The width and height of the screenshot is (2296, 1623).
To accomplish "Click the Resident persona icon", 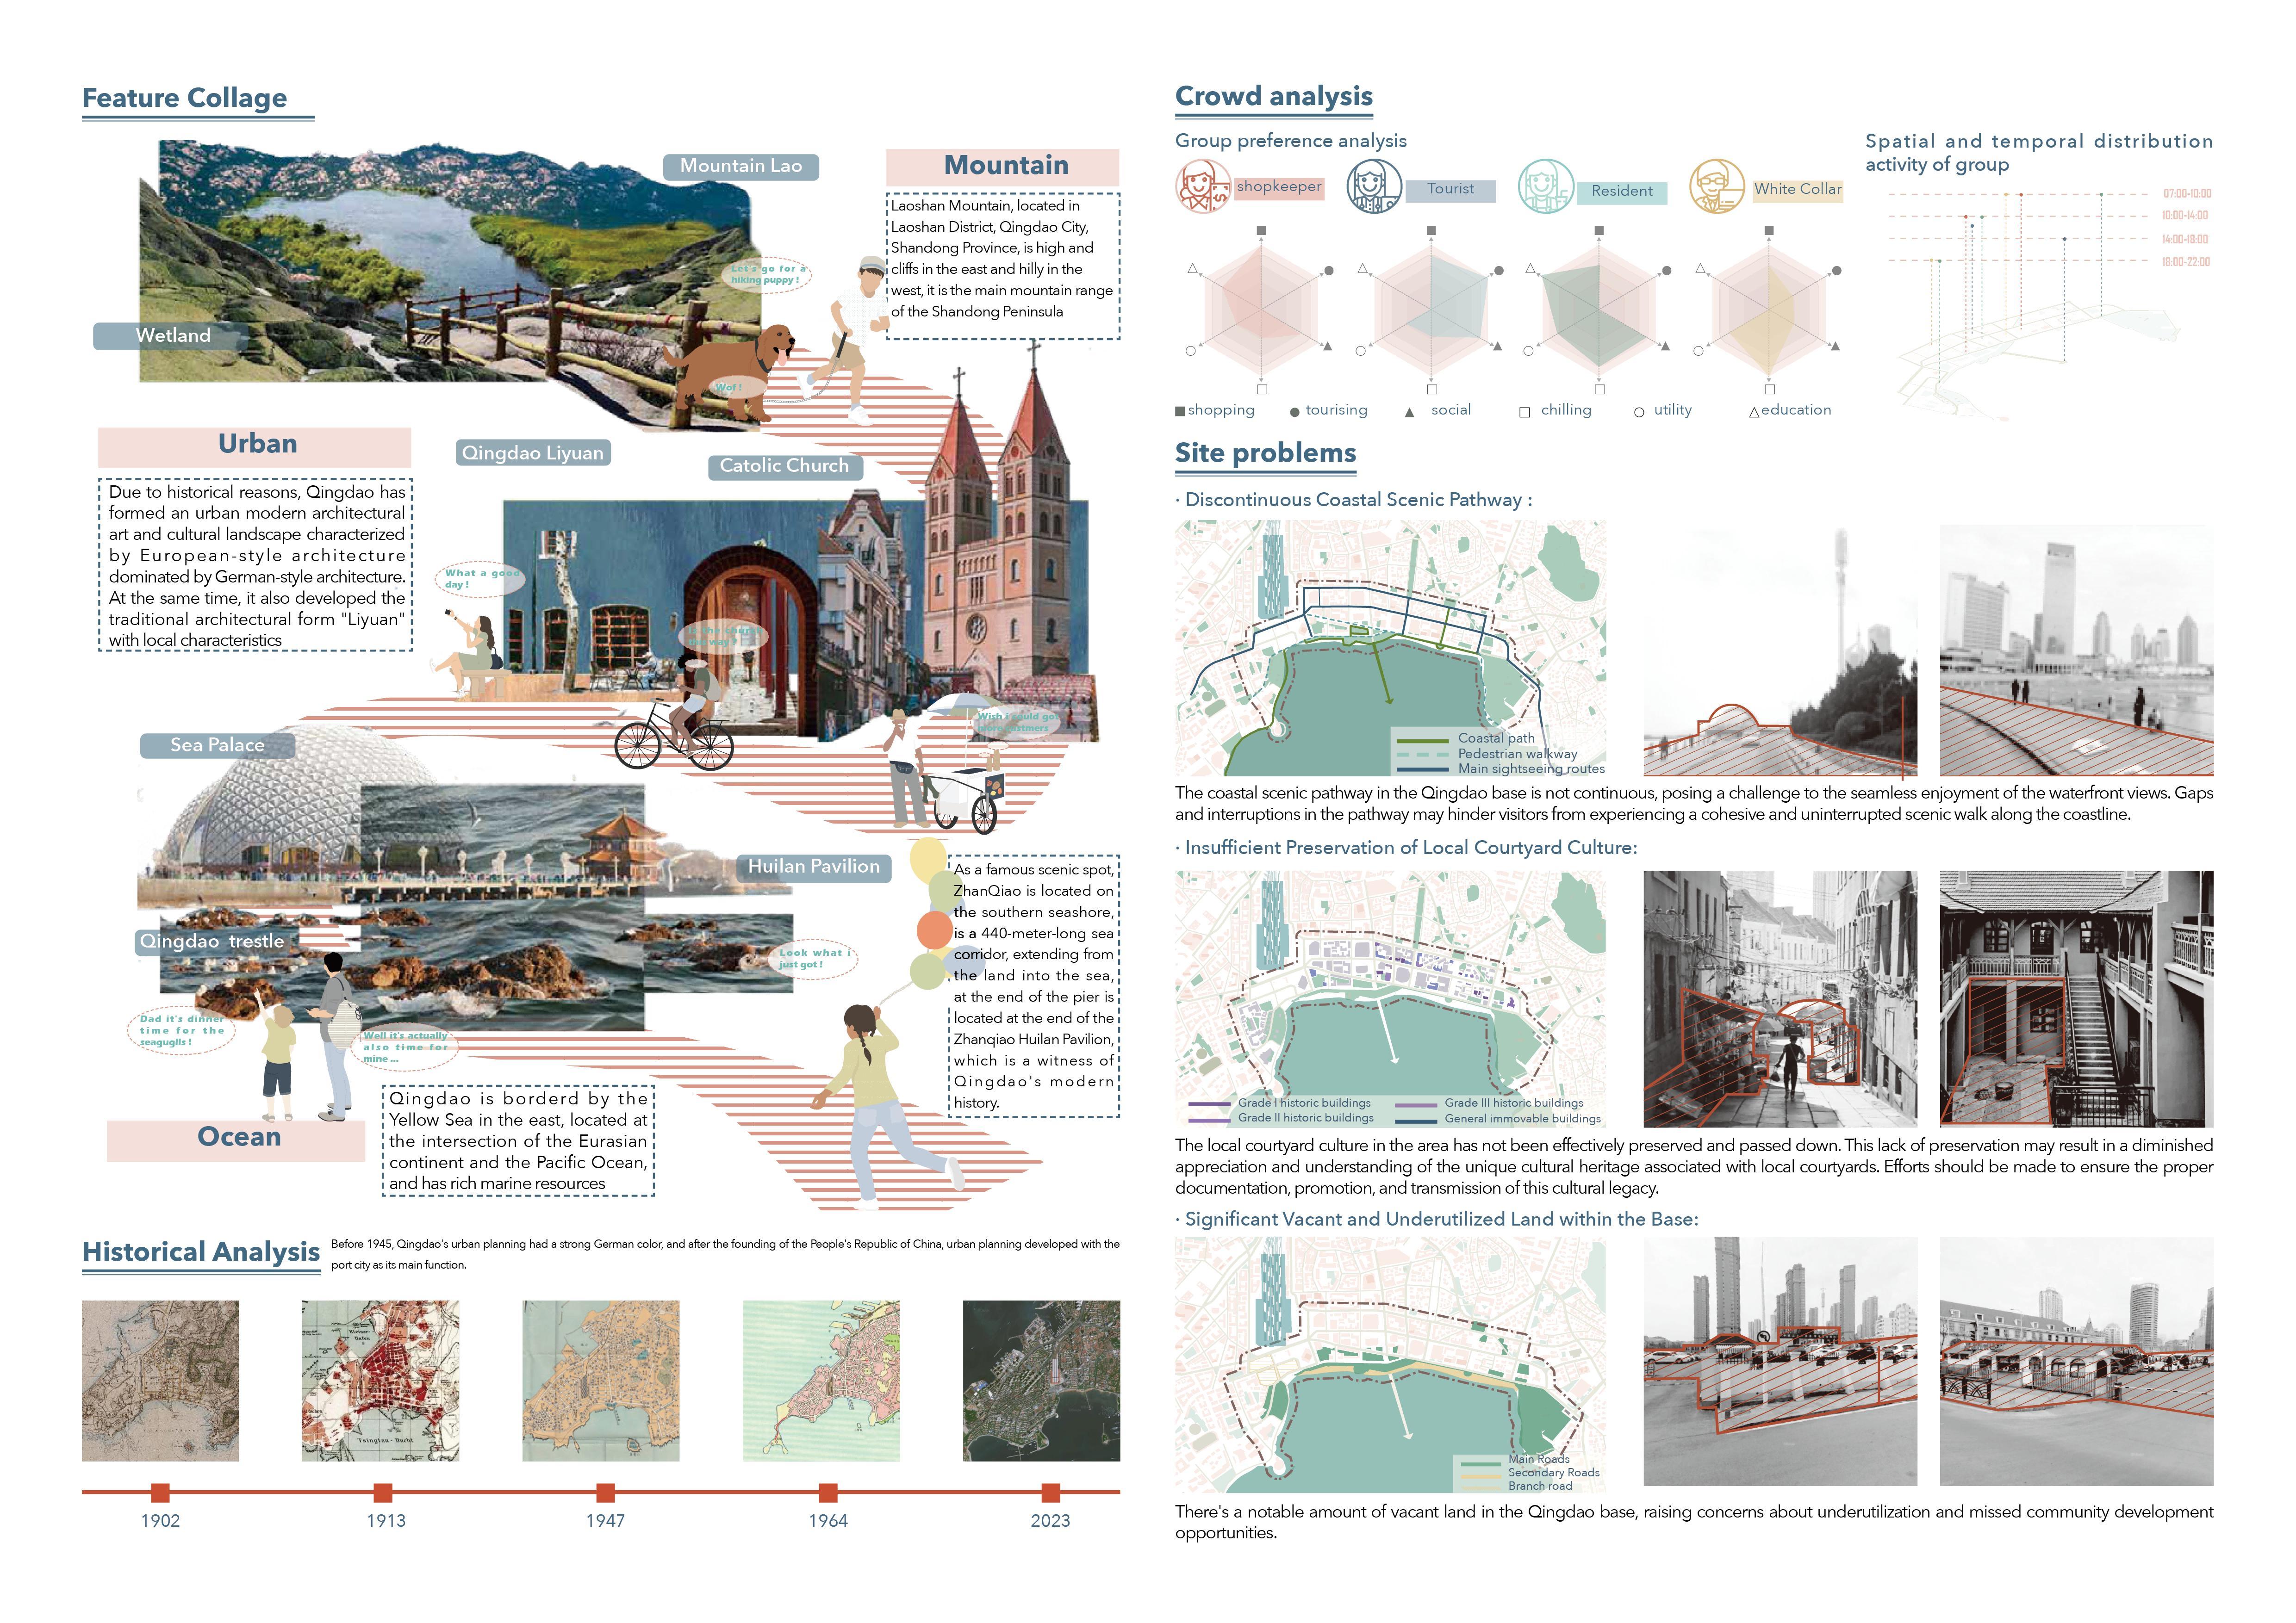I will pos(1545,186).
